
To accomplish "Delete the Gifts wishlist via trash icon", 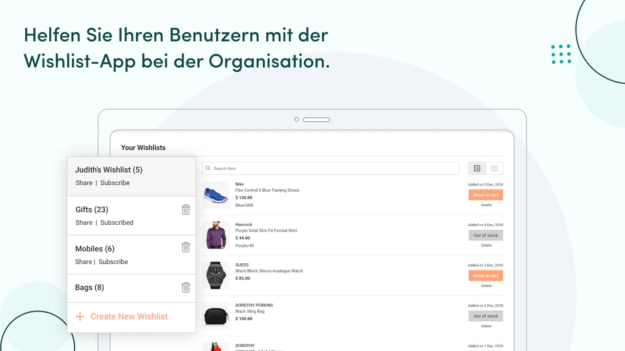I will click(186, 210).
